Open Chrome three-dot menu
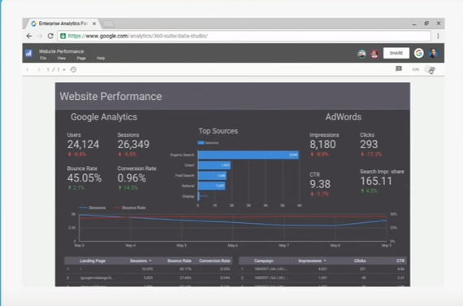463x306 pixels. coord(438,36)
